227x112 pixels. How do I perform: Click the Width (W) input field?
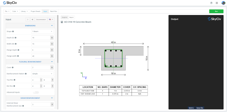tap(41, 44)
